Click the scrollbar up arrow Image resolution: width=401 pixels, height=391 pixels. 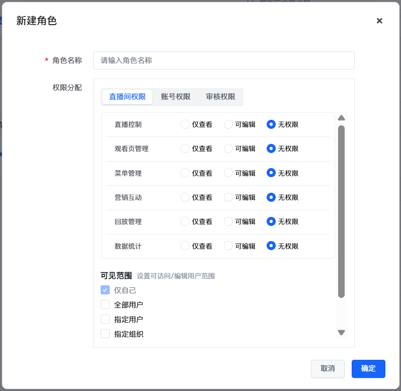[x=341, y=118]
